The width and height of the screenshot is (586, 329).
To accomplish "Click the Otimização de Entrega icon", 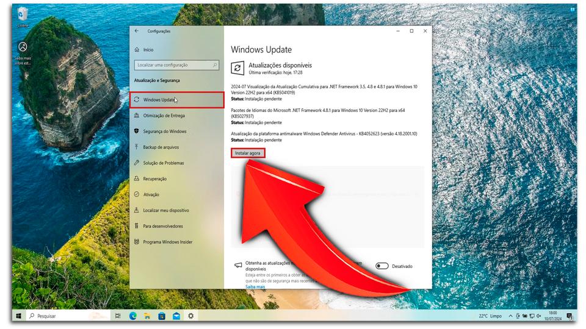I will click(137, 116).
